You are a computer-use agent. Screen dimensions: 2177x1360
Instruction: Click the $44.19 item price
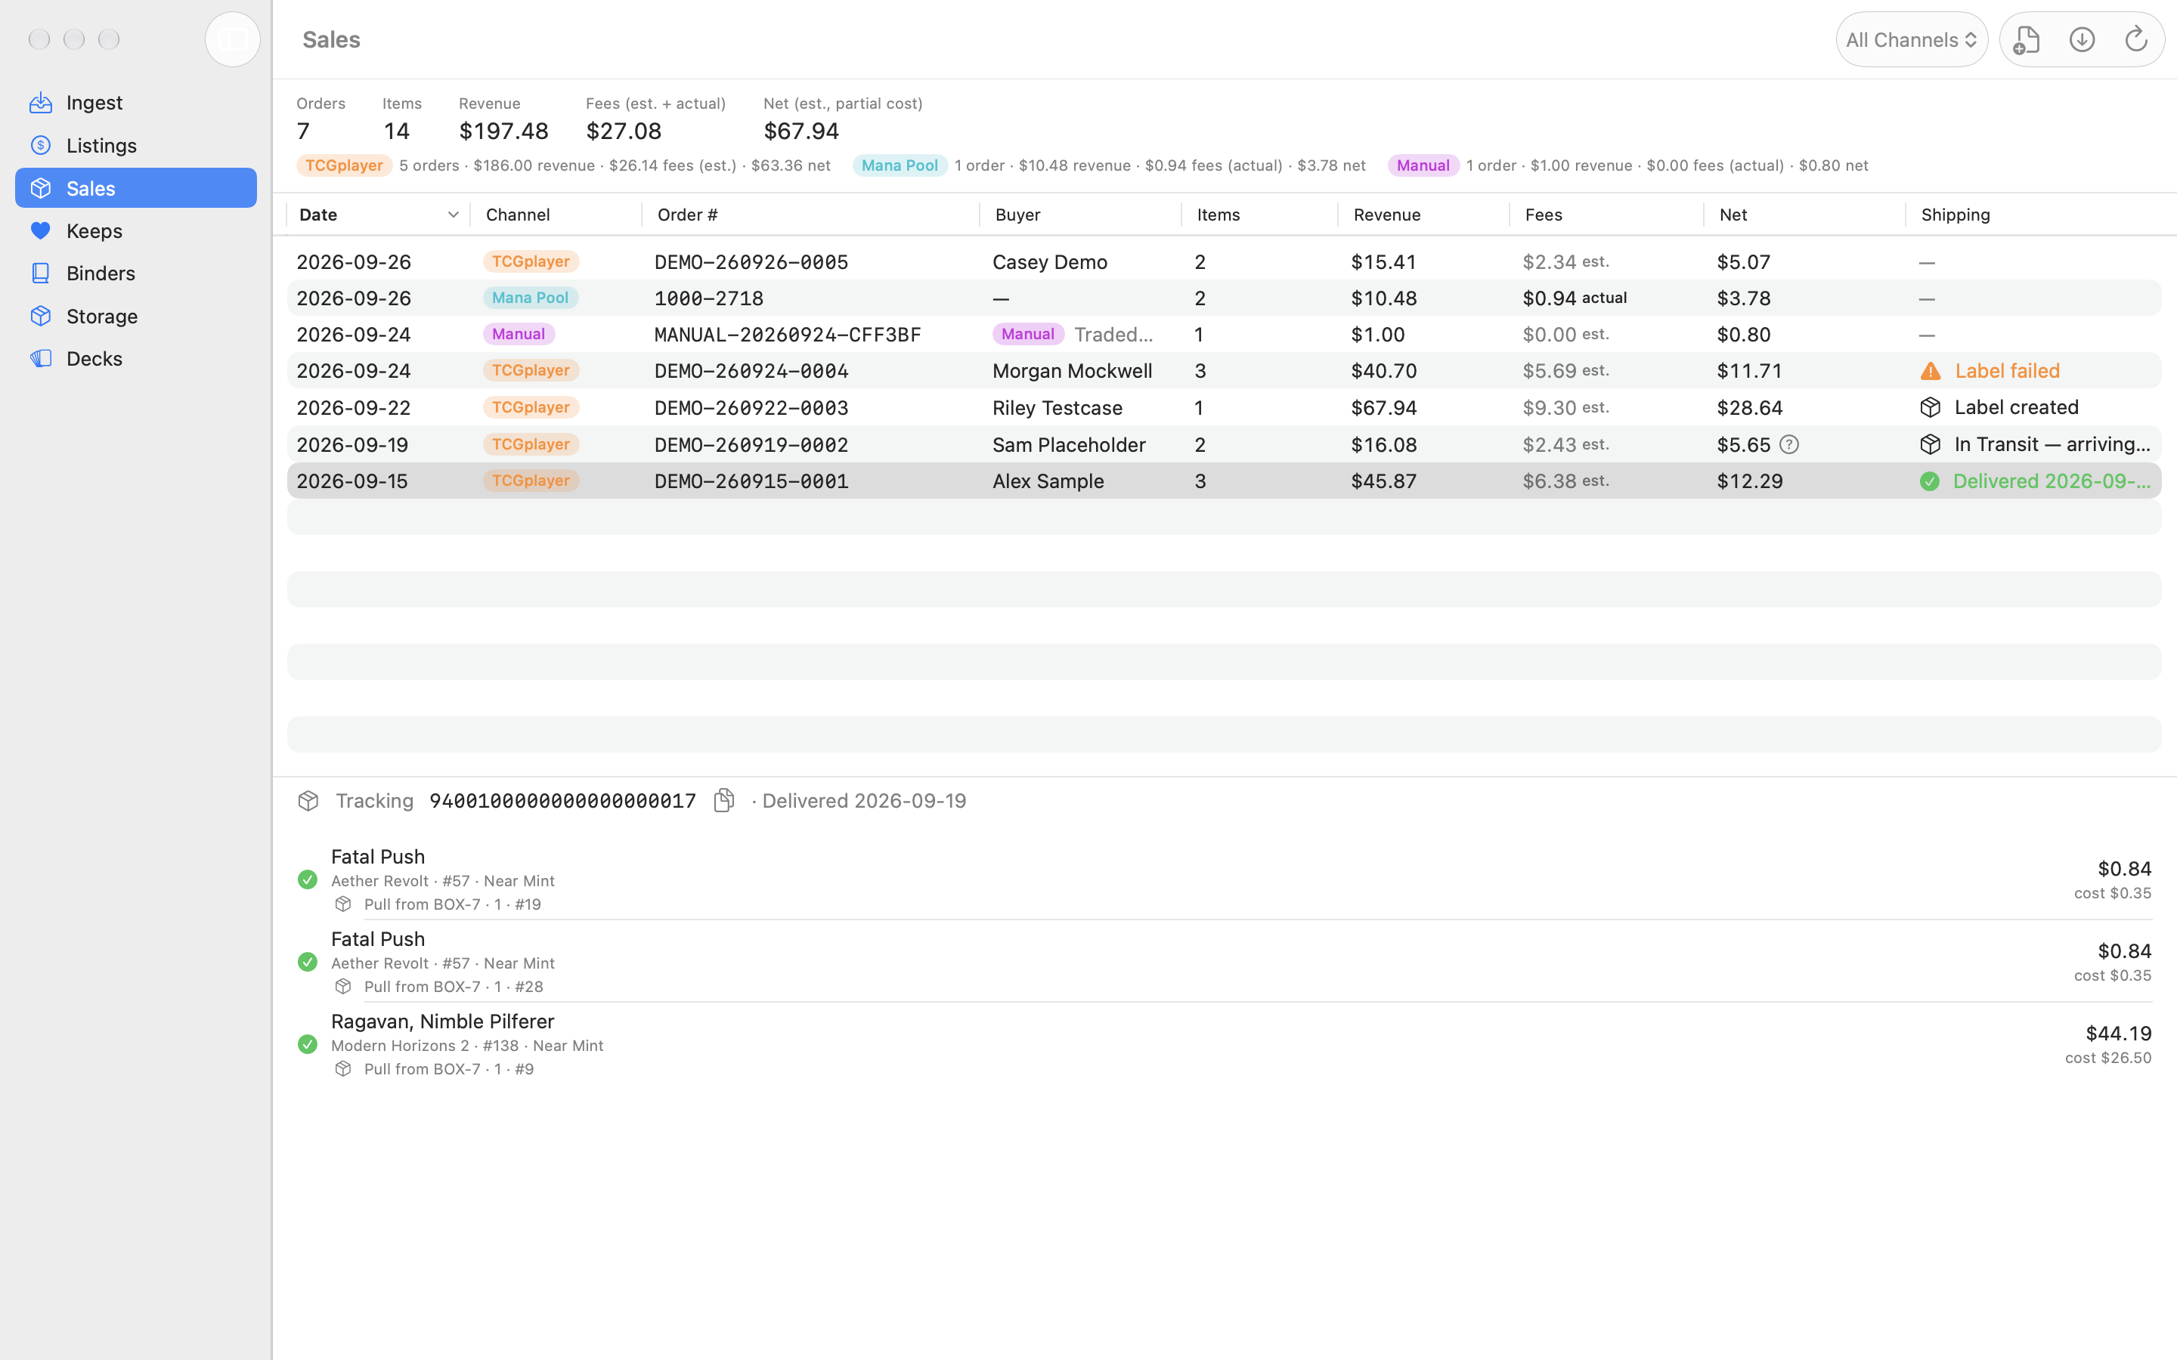2117,1034
